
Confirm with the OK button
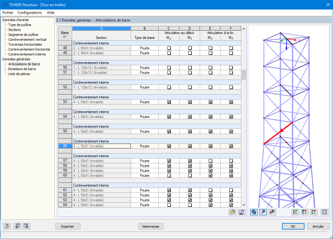point(293,226)
